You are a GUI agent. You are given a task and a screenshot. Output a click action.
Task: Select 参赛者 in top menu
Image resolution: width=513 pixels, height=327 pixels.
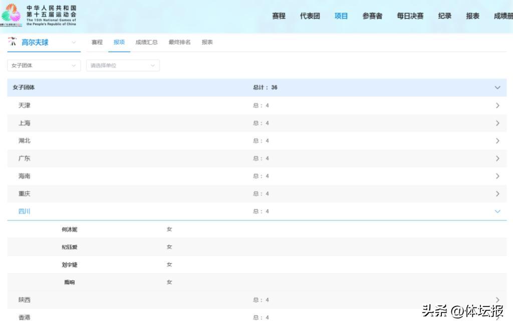[372, 16]
